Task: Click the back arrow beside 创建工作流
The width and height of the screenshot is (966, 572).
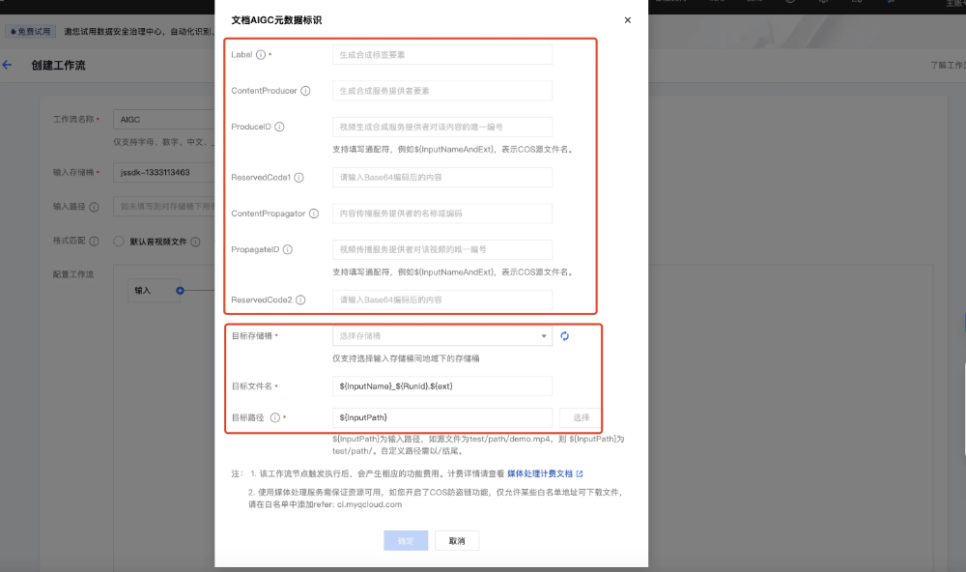Action: click(8, 65)
